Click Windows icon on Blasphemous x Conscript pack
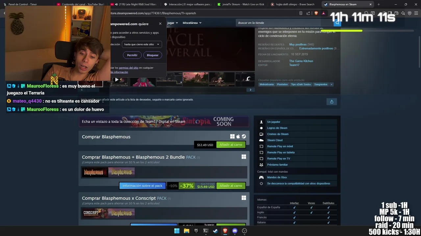This screenshot has width=421, height=236. (244, 198)
